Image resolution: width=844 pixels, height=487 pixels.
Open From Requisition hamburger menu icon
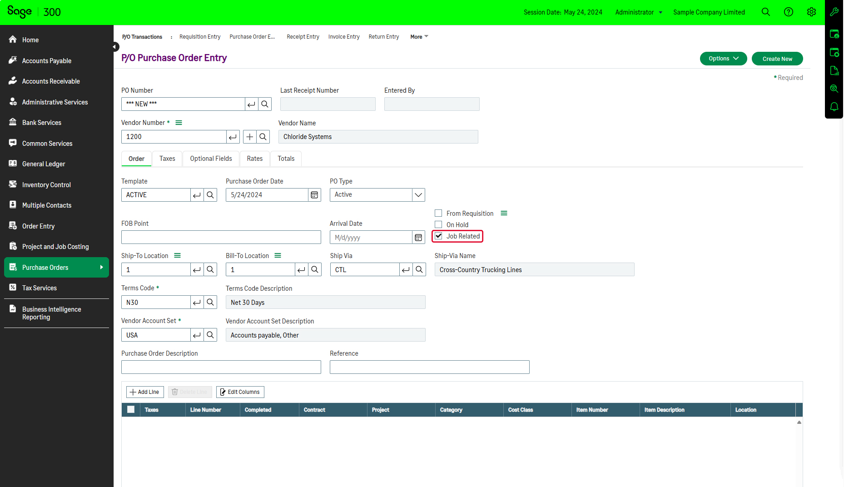point(504,213)
